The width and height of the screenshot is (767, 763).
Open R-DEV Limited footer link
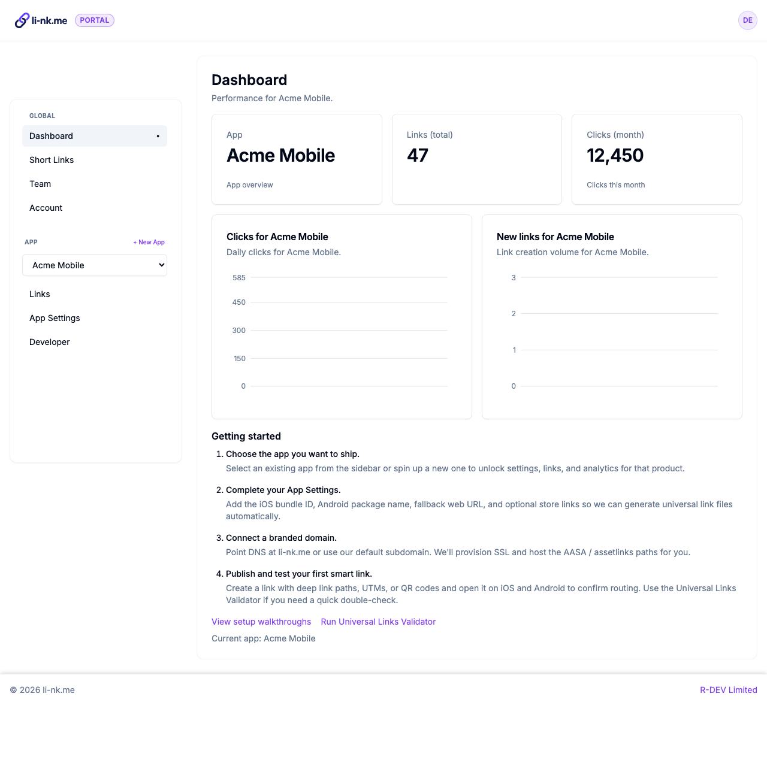[728, 690]
